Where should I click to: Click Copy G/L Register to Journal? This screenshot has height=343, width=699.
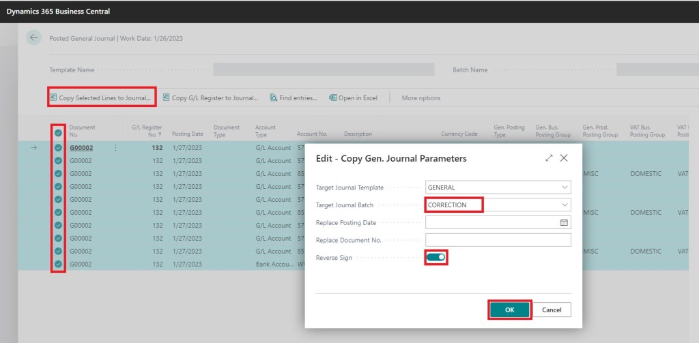[210, 98]
